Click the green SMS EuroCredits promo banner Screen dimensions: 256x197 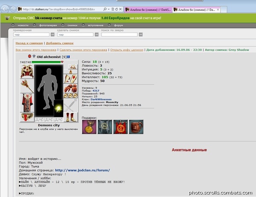click(x=128, y=18)
